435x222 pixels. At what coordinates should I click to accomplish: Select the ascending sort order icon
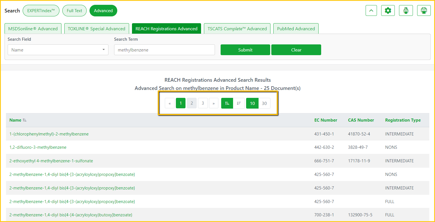(x=227, y=103)
